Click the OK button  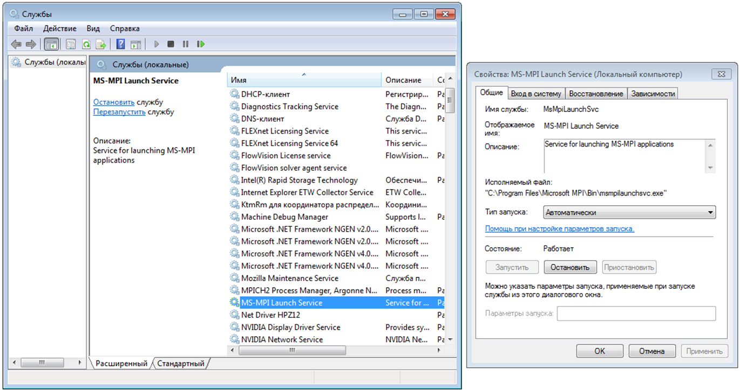pos(600,351)
